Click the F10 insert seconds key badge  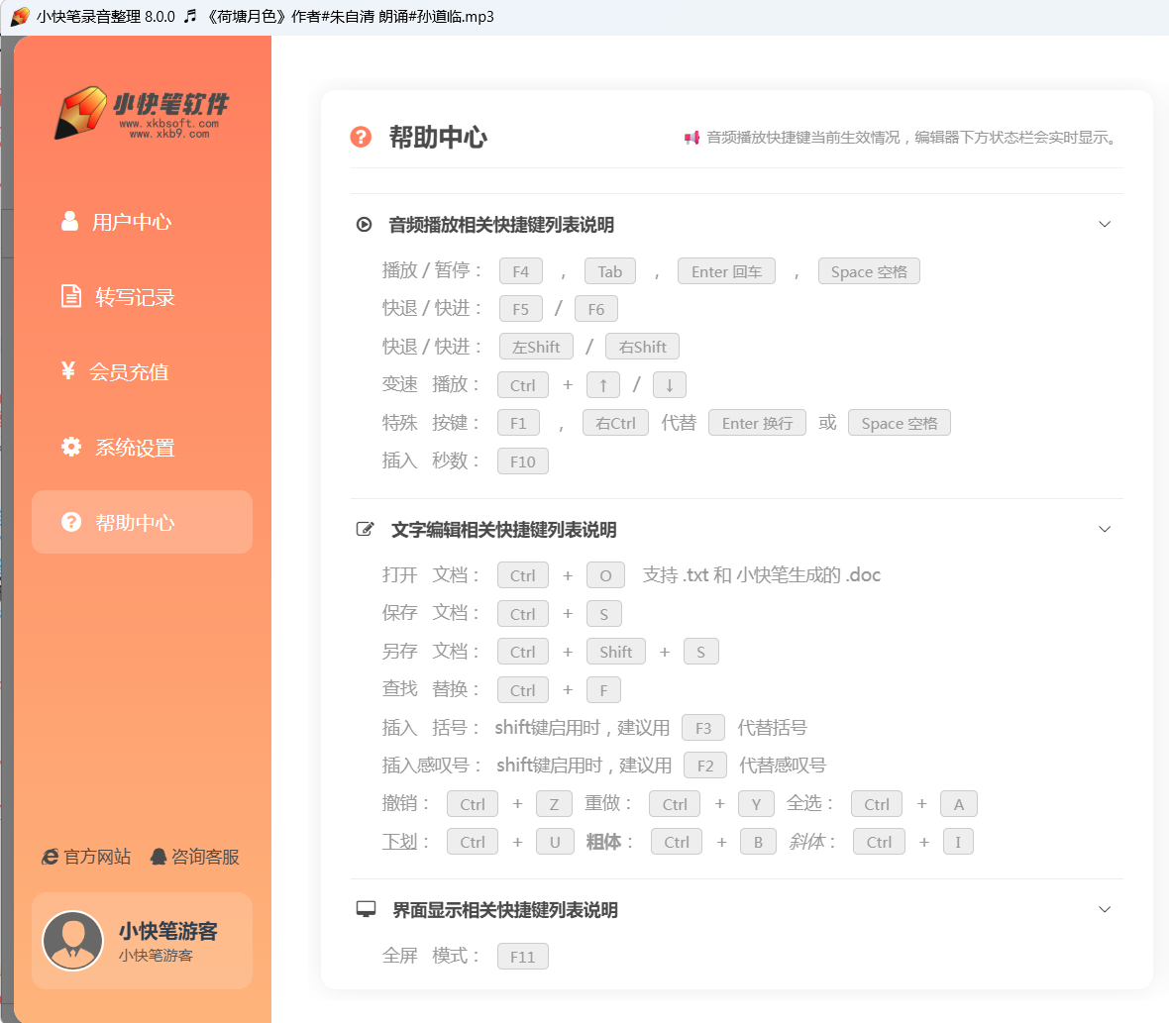point(522,461)
